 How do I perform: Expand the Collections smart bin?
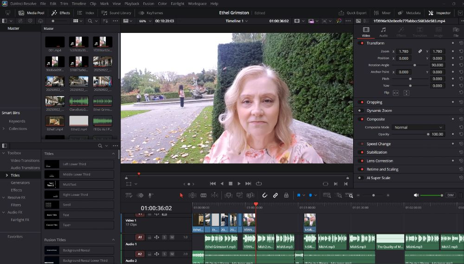[4, 129]
